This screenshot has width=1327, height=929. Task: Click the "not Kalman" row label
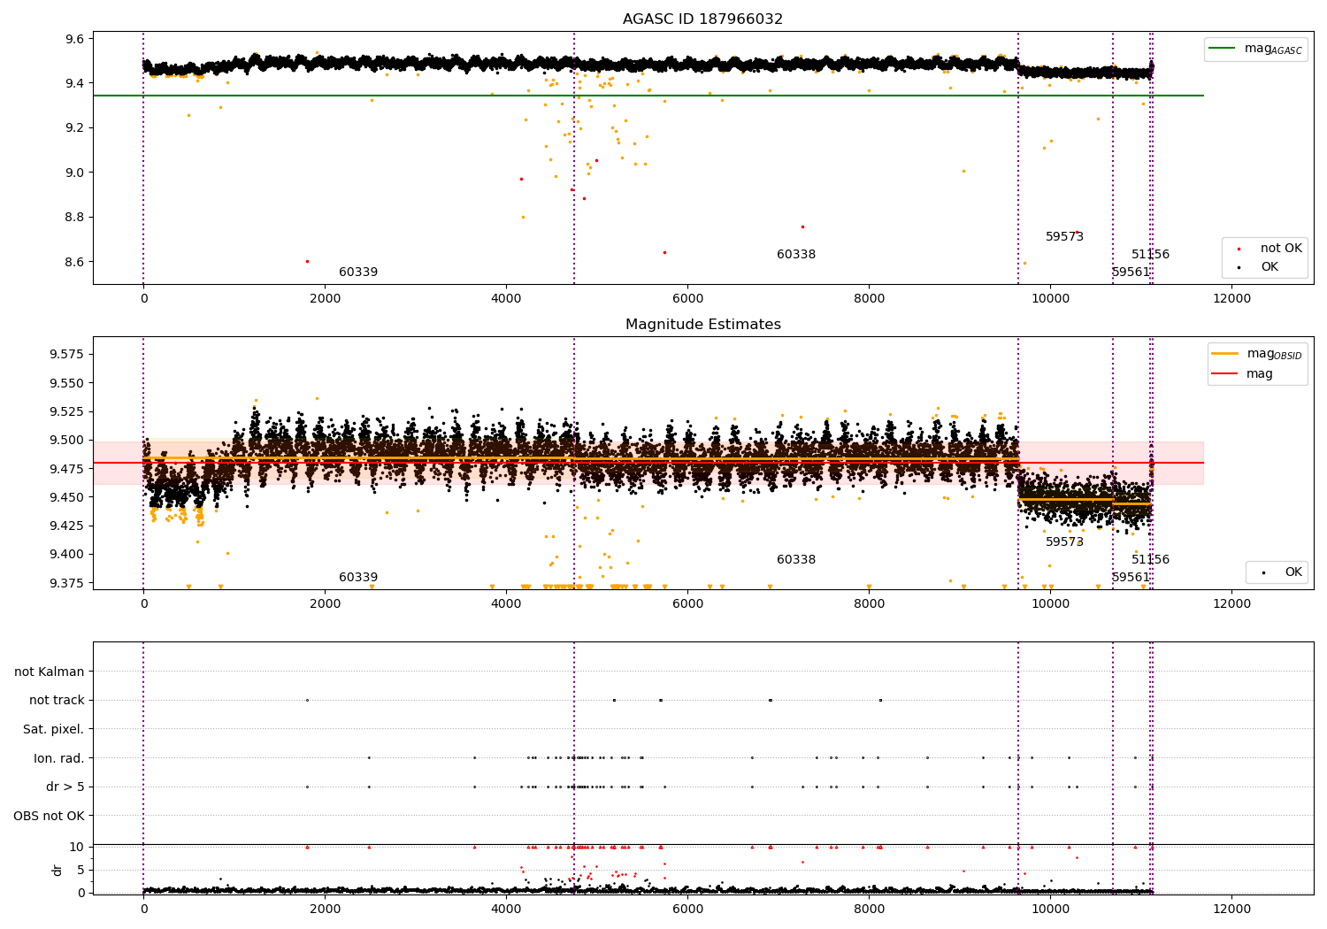(50, 672)
